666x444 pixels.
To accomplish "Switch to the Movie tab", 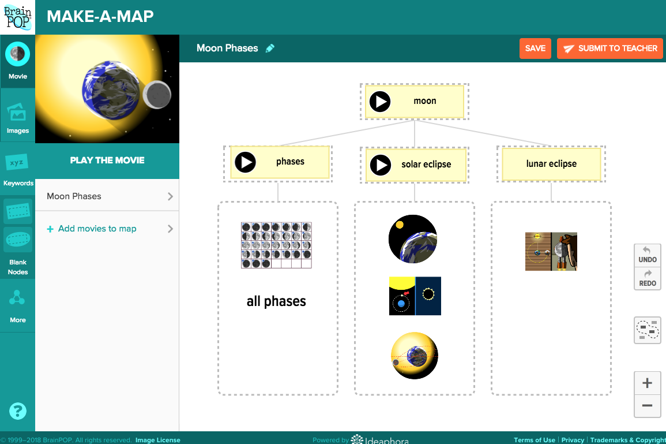I will pos(17,61).
